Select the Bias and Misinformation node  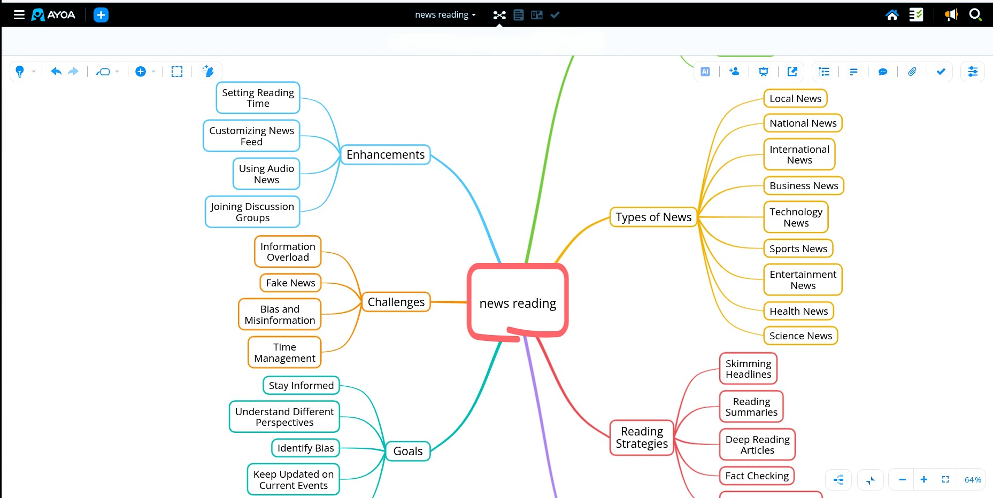280,314
